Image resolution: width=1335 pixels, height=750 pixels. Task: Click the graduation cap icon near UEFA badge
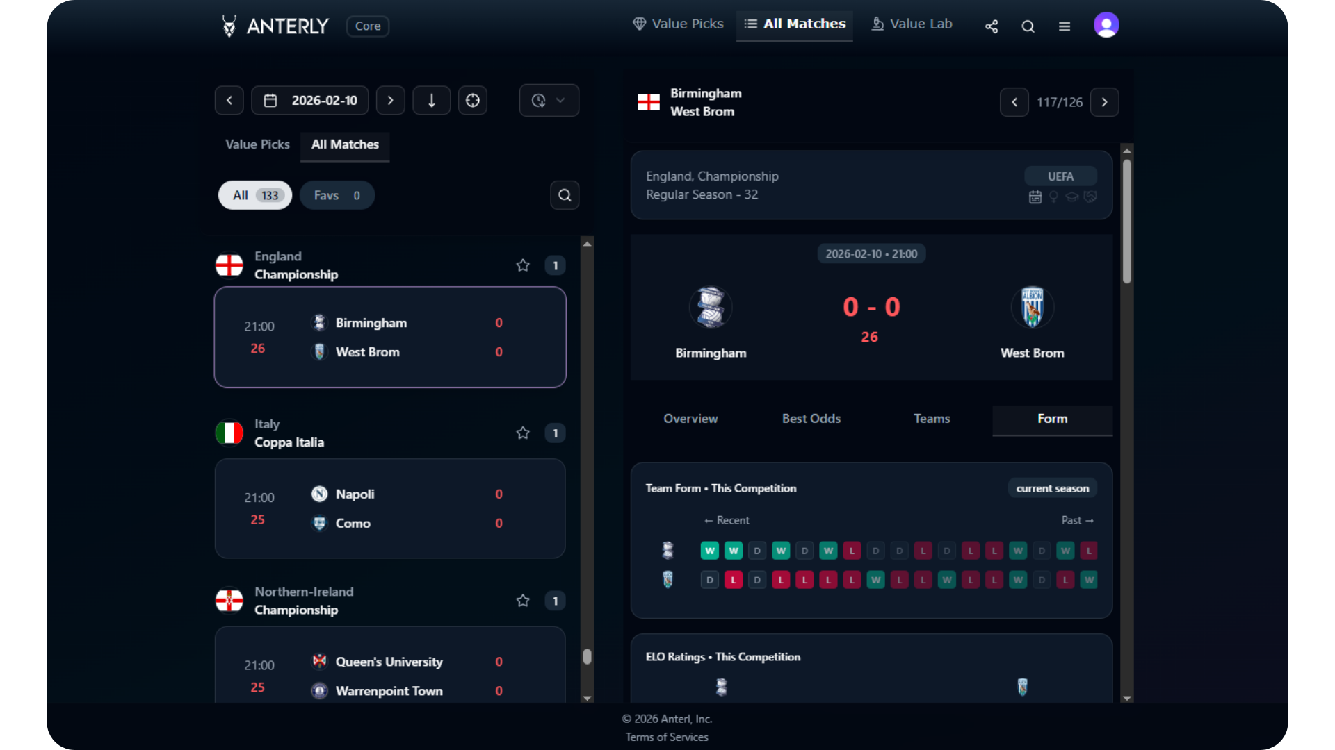pyautogui.click(x=1071, y=197)
